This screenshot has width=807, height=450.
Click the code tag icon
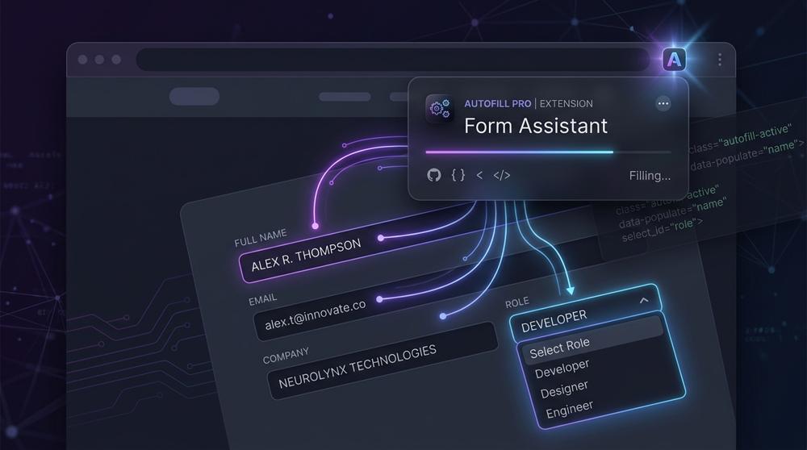pos(502,175)
